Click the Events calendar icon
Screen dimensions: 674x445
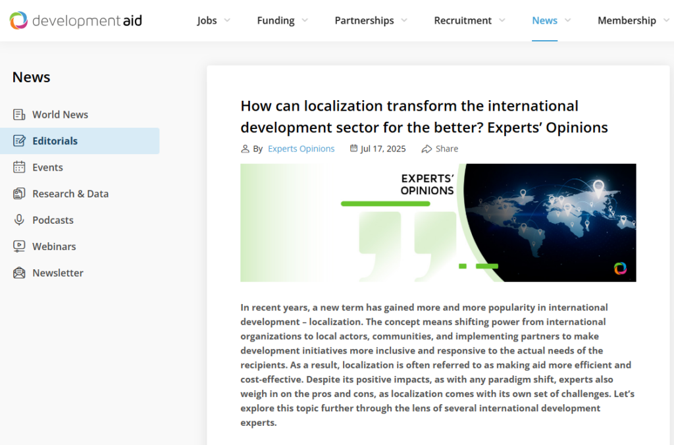19,167
